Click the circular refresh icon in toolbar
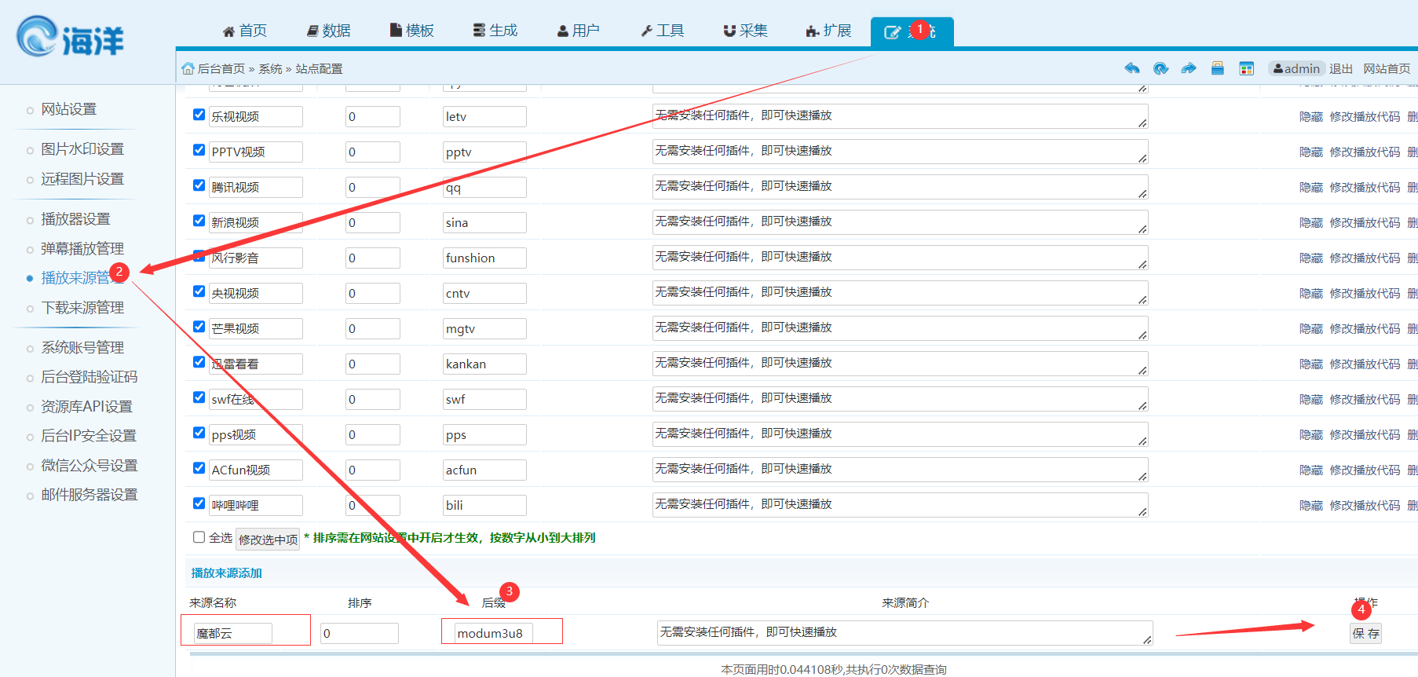Screen dimensions: 1418x677 pos(1160,68)
